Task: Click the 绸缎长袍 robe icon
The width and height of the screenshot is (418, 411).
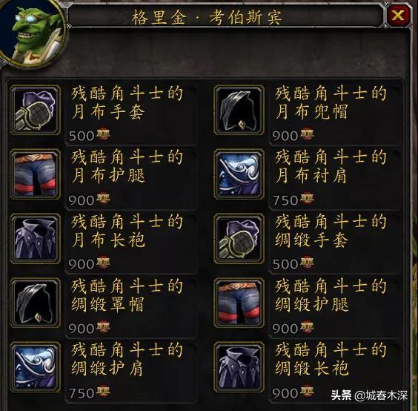Action: coord(239,367)
